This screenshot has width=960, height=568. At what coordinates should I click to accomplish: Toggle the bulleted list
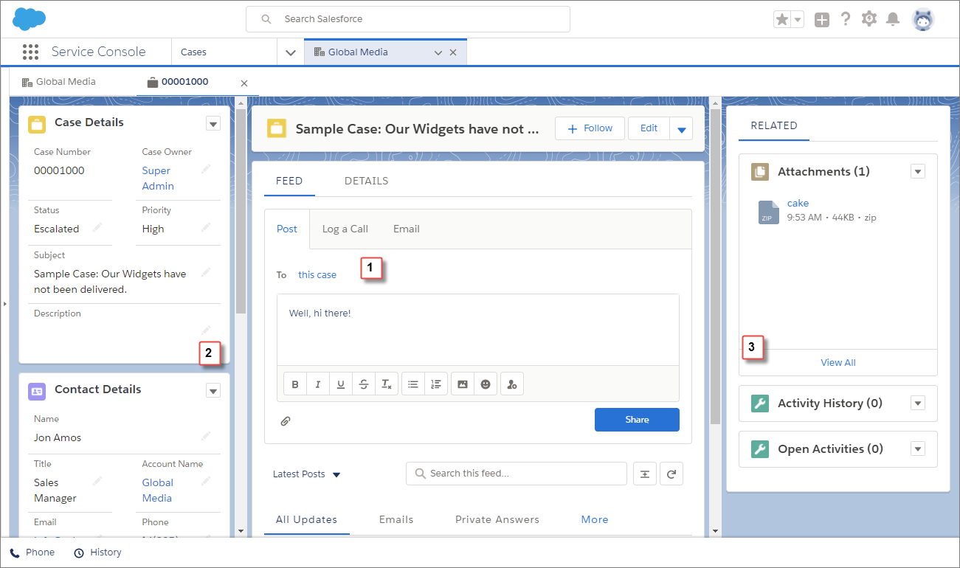[413, 384]
